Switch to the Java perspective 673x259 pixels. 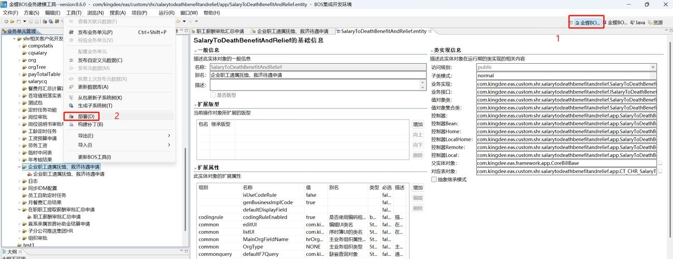click(637, 23)
